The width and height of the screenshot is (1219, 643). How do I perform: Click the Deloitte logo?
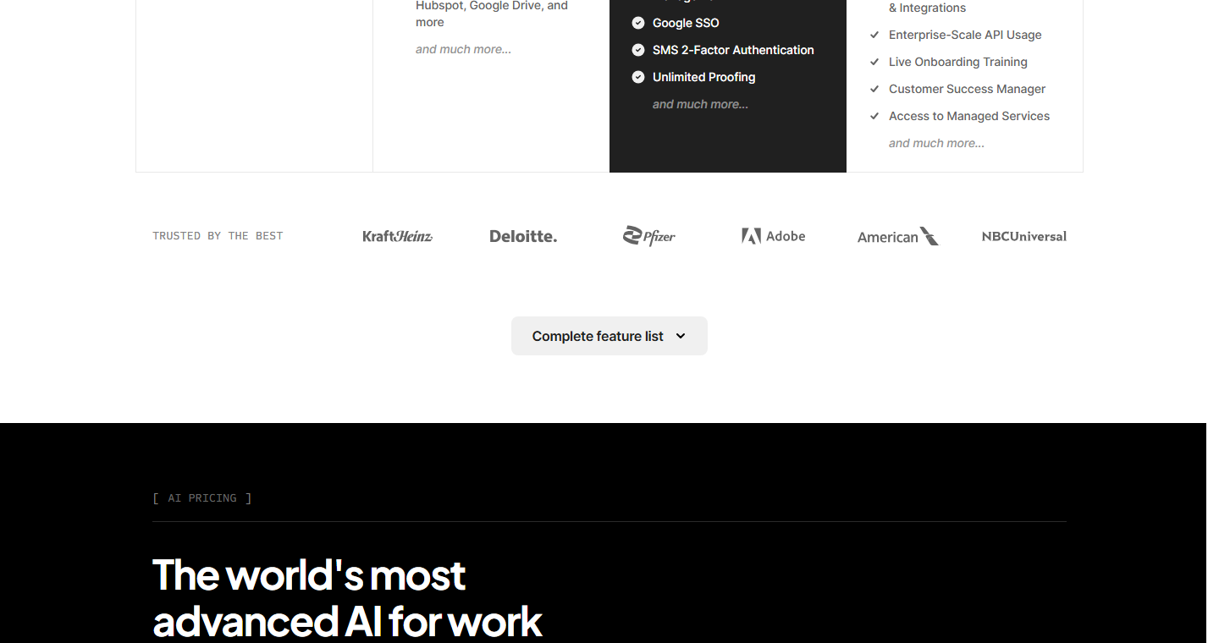523,236
